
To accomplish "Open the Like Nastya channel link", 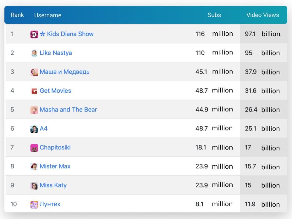I will 56,53.
